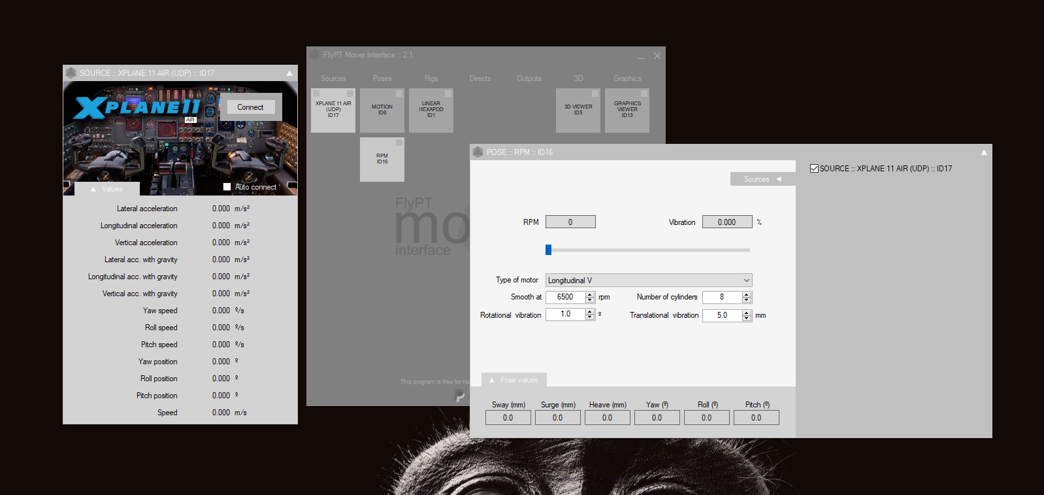
Task: Uncheck SOURCE XPLANE 11 AIR (UDP) ID17 checkbox
Action: [814, 168]
